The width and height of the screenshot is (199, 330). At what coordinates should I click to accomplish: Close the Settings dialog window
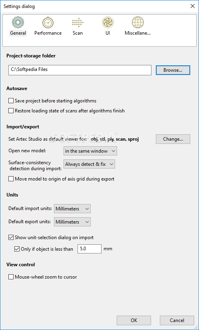click(193, 6)
